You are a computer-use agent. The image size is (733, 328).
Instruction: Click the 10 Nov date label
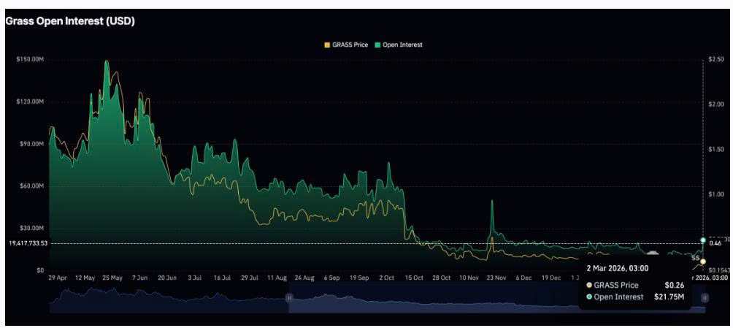469,278
